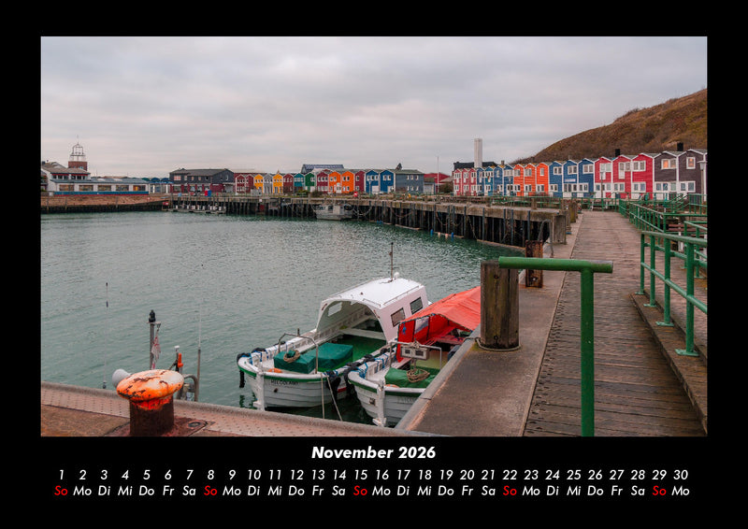Select date 19 in the calendar row
This screenshot has width=748, height=529.
tap(446, 475)
